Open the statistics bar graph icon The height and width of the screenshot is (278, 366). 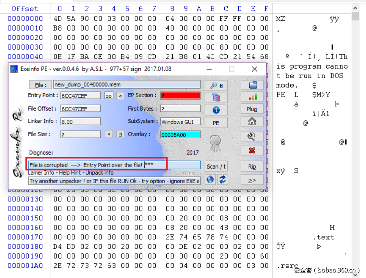253,96
